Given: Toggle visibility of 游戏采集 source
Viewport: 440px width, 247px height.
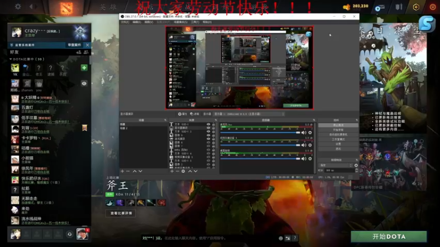Looking at the screenshot, I should pyautogui.click(x=208, y=139).
